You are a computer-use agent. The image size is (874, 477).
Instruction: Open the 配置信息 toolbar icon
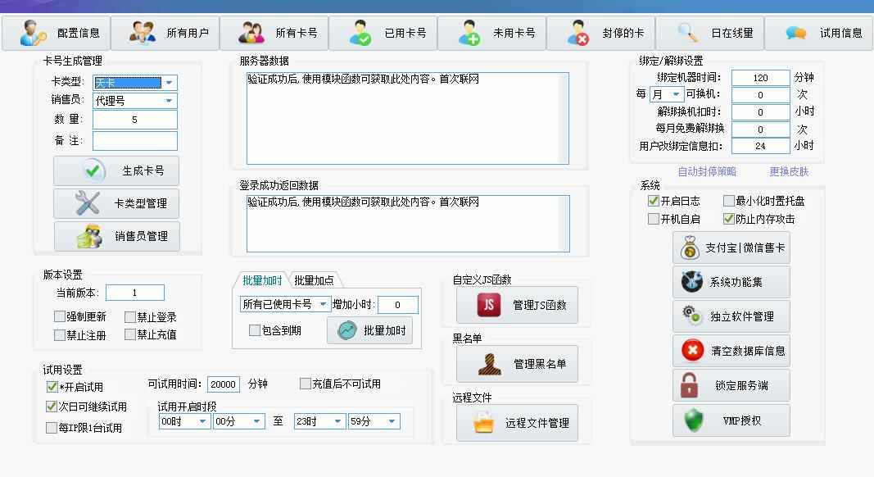pyautogui.click(x=33, y=32)
